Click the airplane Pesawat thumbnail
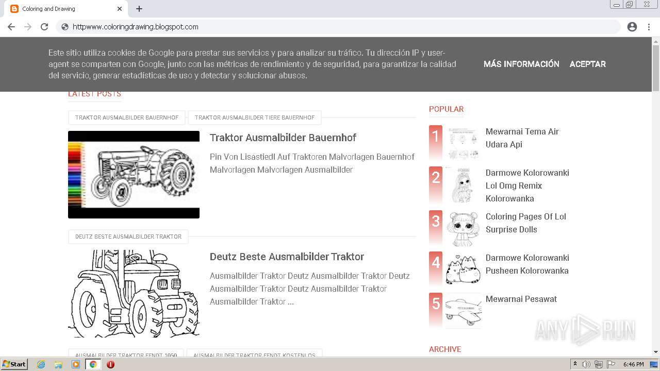This screenshot has height=371, width=660. tap(463, 311)
